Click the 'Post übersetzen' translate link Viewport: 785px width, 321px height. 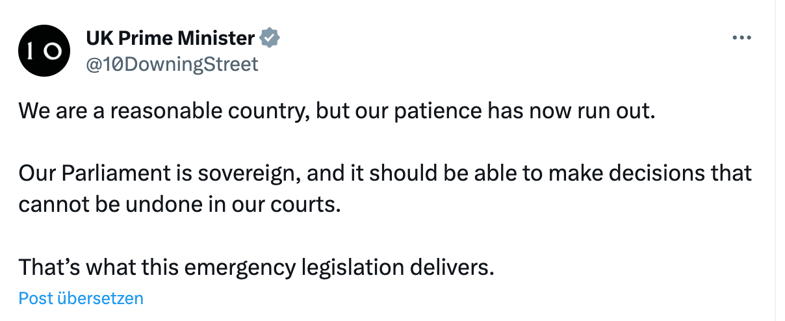(81, 298)
